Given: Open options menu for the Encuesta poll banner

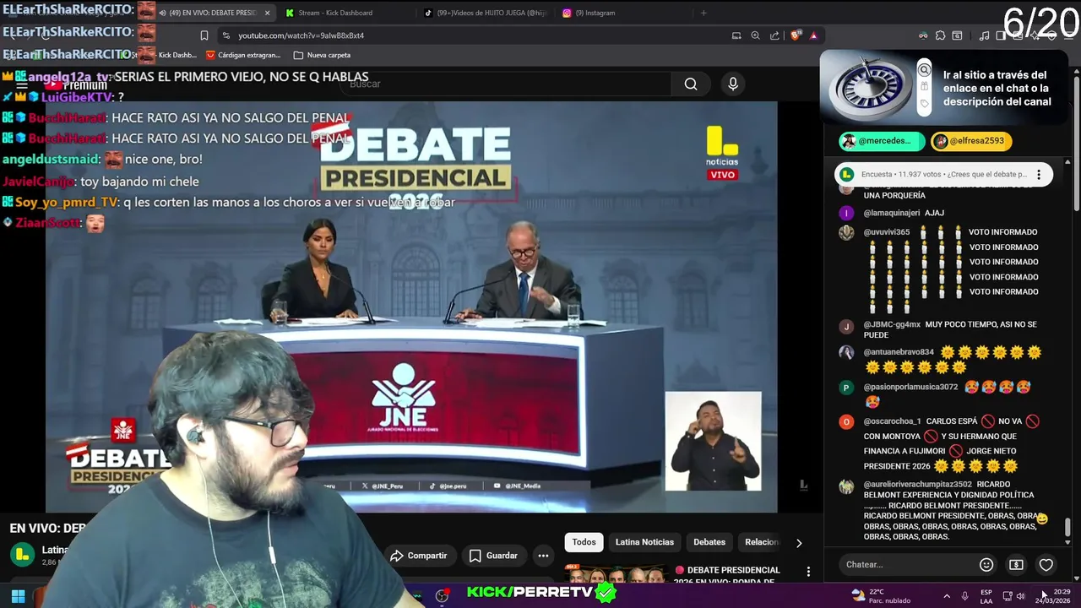Looking at the screenshot, I should (1039, 175).
